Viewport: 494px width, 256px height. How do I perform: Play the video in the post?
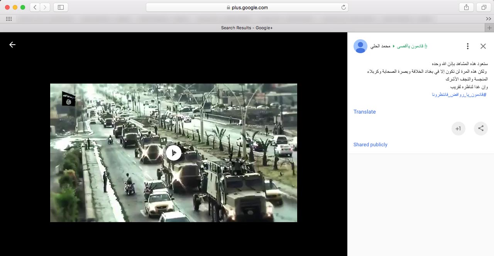coord(174,152)
